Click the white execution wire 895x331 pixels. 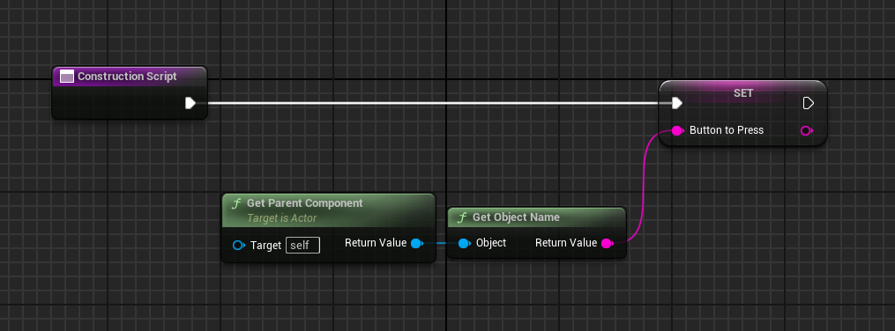[434, 103]
